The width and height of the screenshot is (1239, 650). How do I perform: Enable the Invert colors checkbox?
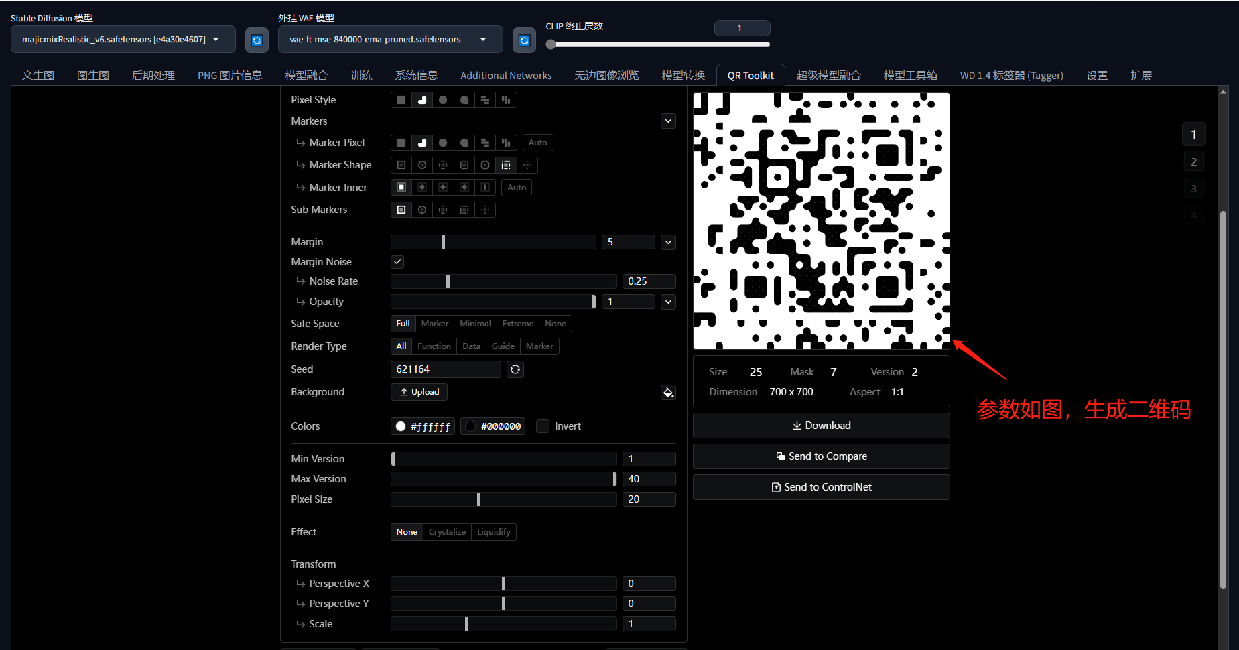pyautogui.click(x=543, y=426)
